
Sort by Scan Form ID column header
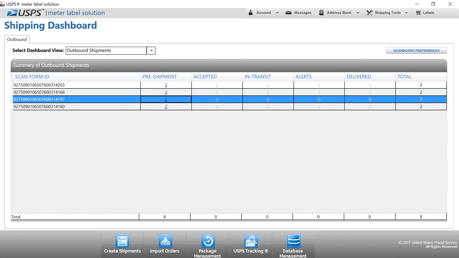[x=76, y=77]
